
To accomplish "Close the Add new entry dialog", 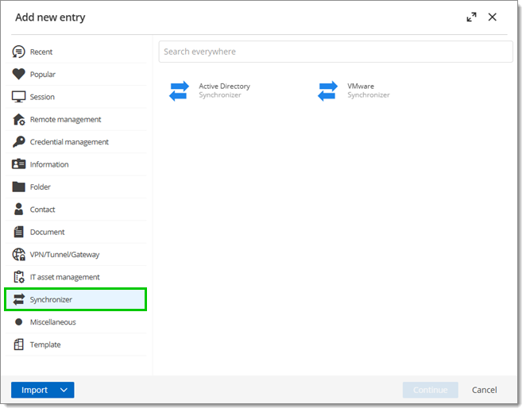I will click(x=493, y=17).
